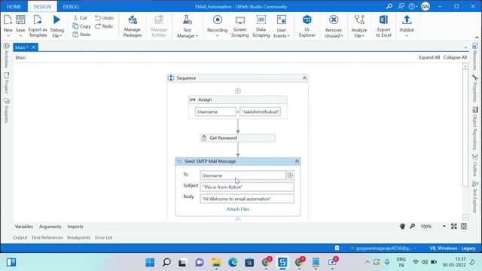
Task: Activate the pan hand tool
Action: point(402,227)
